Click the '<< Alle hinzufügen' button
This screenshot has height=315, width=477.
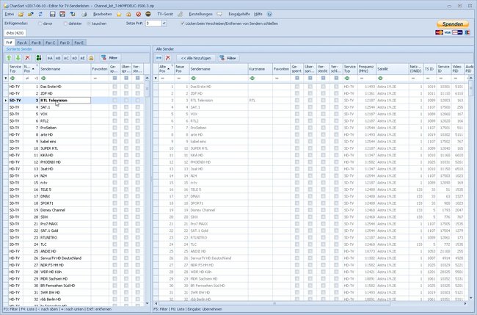click(196, 58)
